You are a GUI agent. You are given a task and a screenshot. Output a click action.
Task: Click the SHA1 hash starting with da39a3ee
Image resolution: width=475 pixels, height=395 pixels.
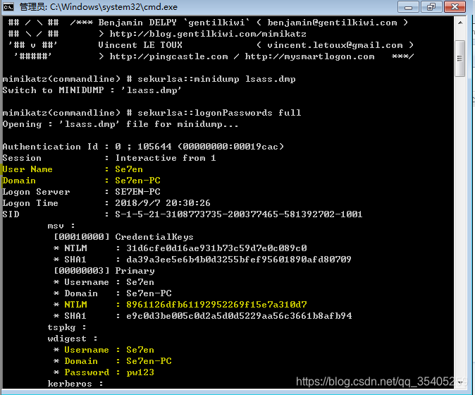pos(239,260)
